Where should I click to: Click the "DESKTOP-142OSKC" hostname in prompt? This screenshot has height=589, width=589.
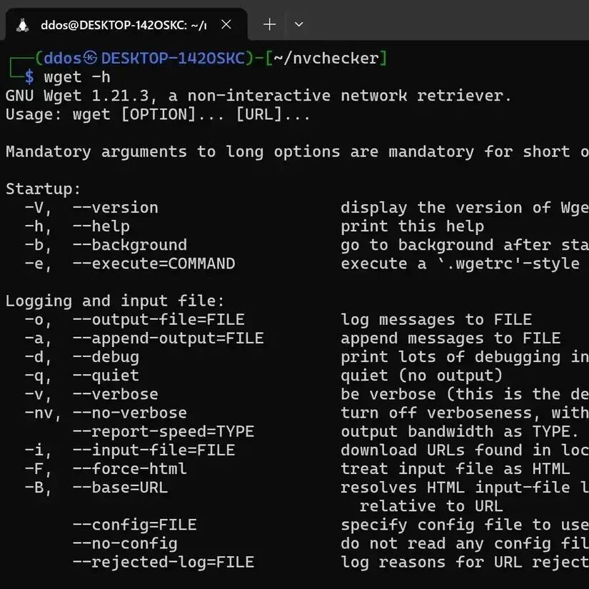click(x=173, y=59)
